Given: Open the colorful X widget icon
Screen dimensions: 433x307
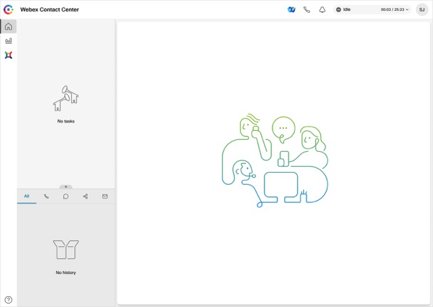Looking at the screenshot, I should click(x=9, y=55).
